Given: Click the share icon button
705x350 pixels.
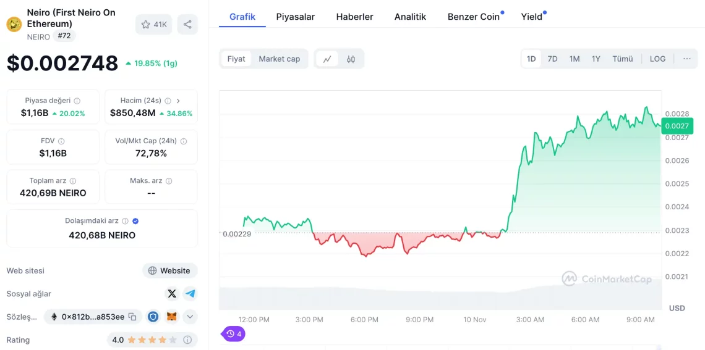Looking at the screenshot, I should coord(187,25).
